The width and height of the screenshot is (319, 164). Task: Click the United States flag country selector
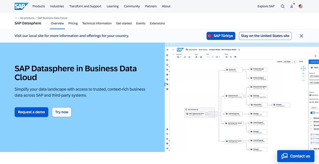point(300,6)
